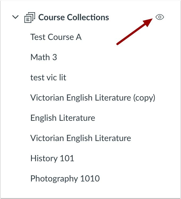Collapse the Course Collections chevron

(16, 17)
